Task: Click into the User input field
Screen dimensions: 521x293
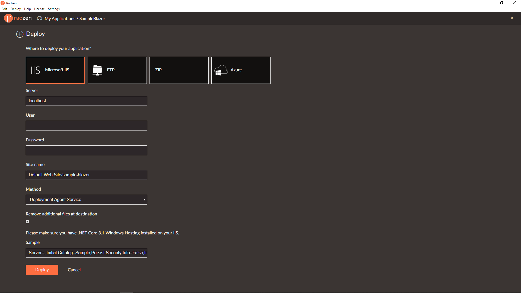Action: pyautogui.click(x=87, y=126)
